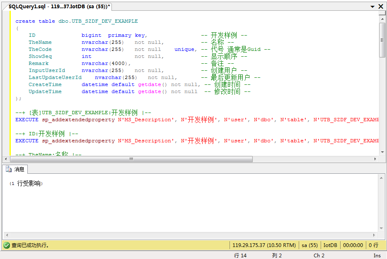Viewport: 387px width, 259px height.
Task: Click the comment '最后更新用户'
Action: pos(230,77)
